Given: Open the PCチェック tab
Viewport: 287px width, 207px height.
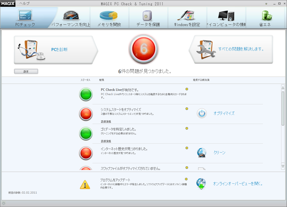Looking at the screenshot, I should (25, 18).
